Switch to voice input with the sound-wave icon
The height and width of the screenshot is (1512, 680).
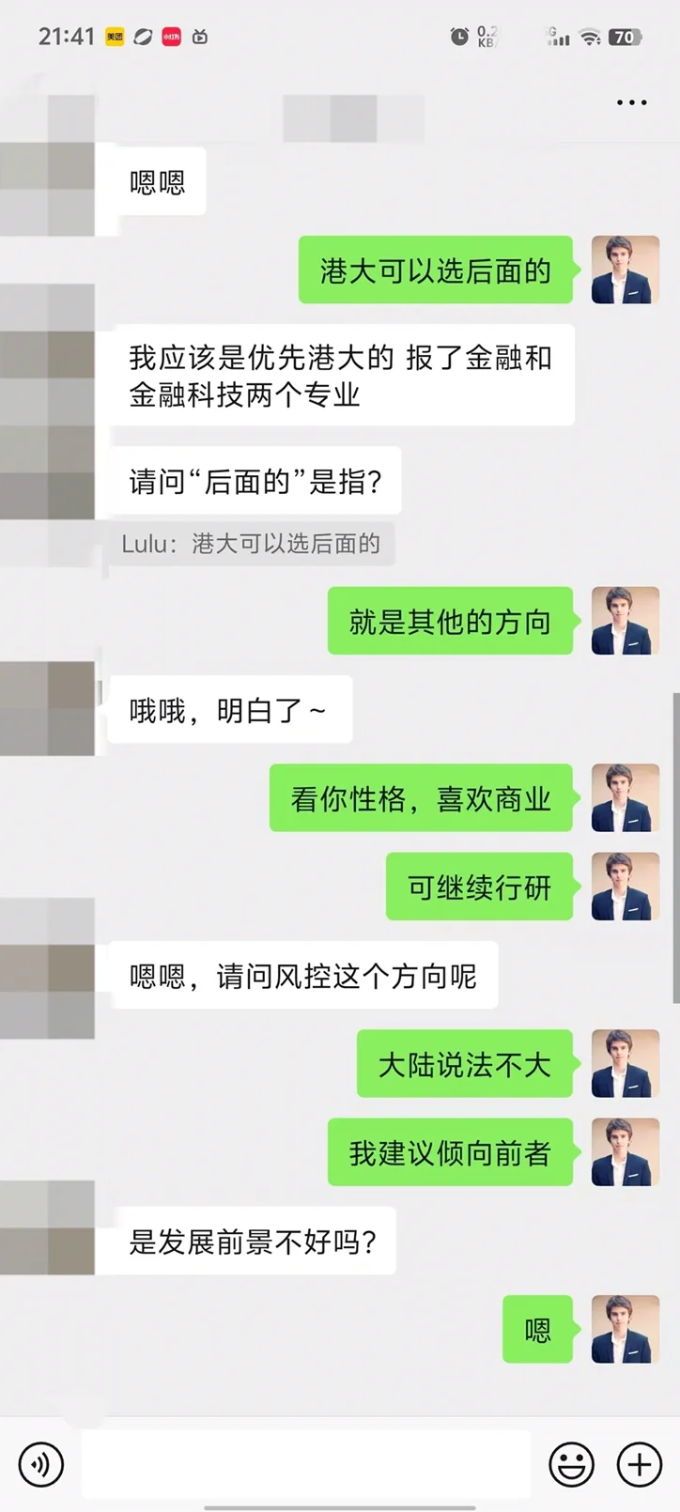tap(41, 1463)
